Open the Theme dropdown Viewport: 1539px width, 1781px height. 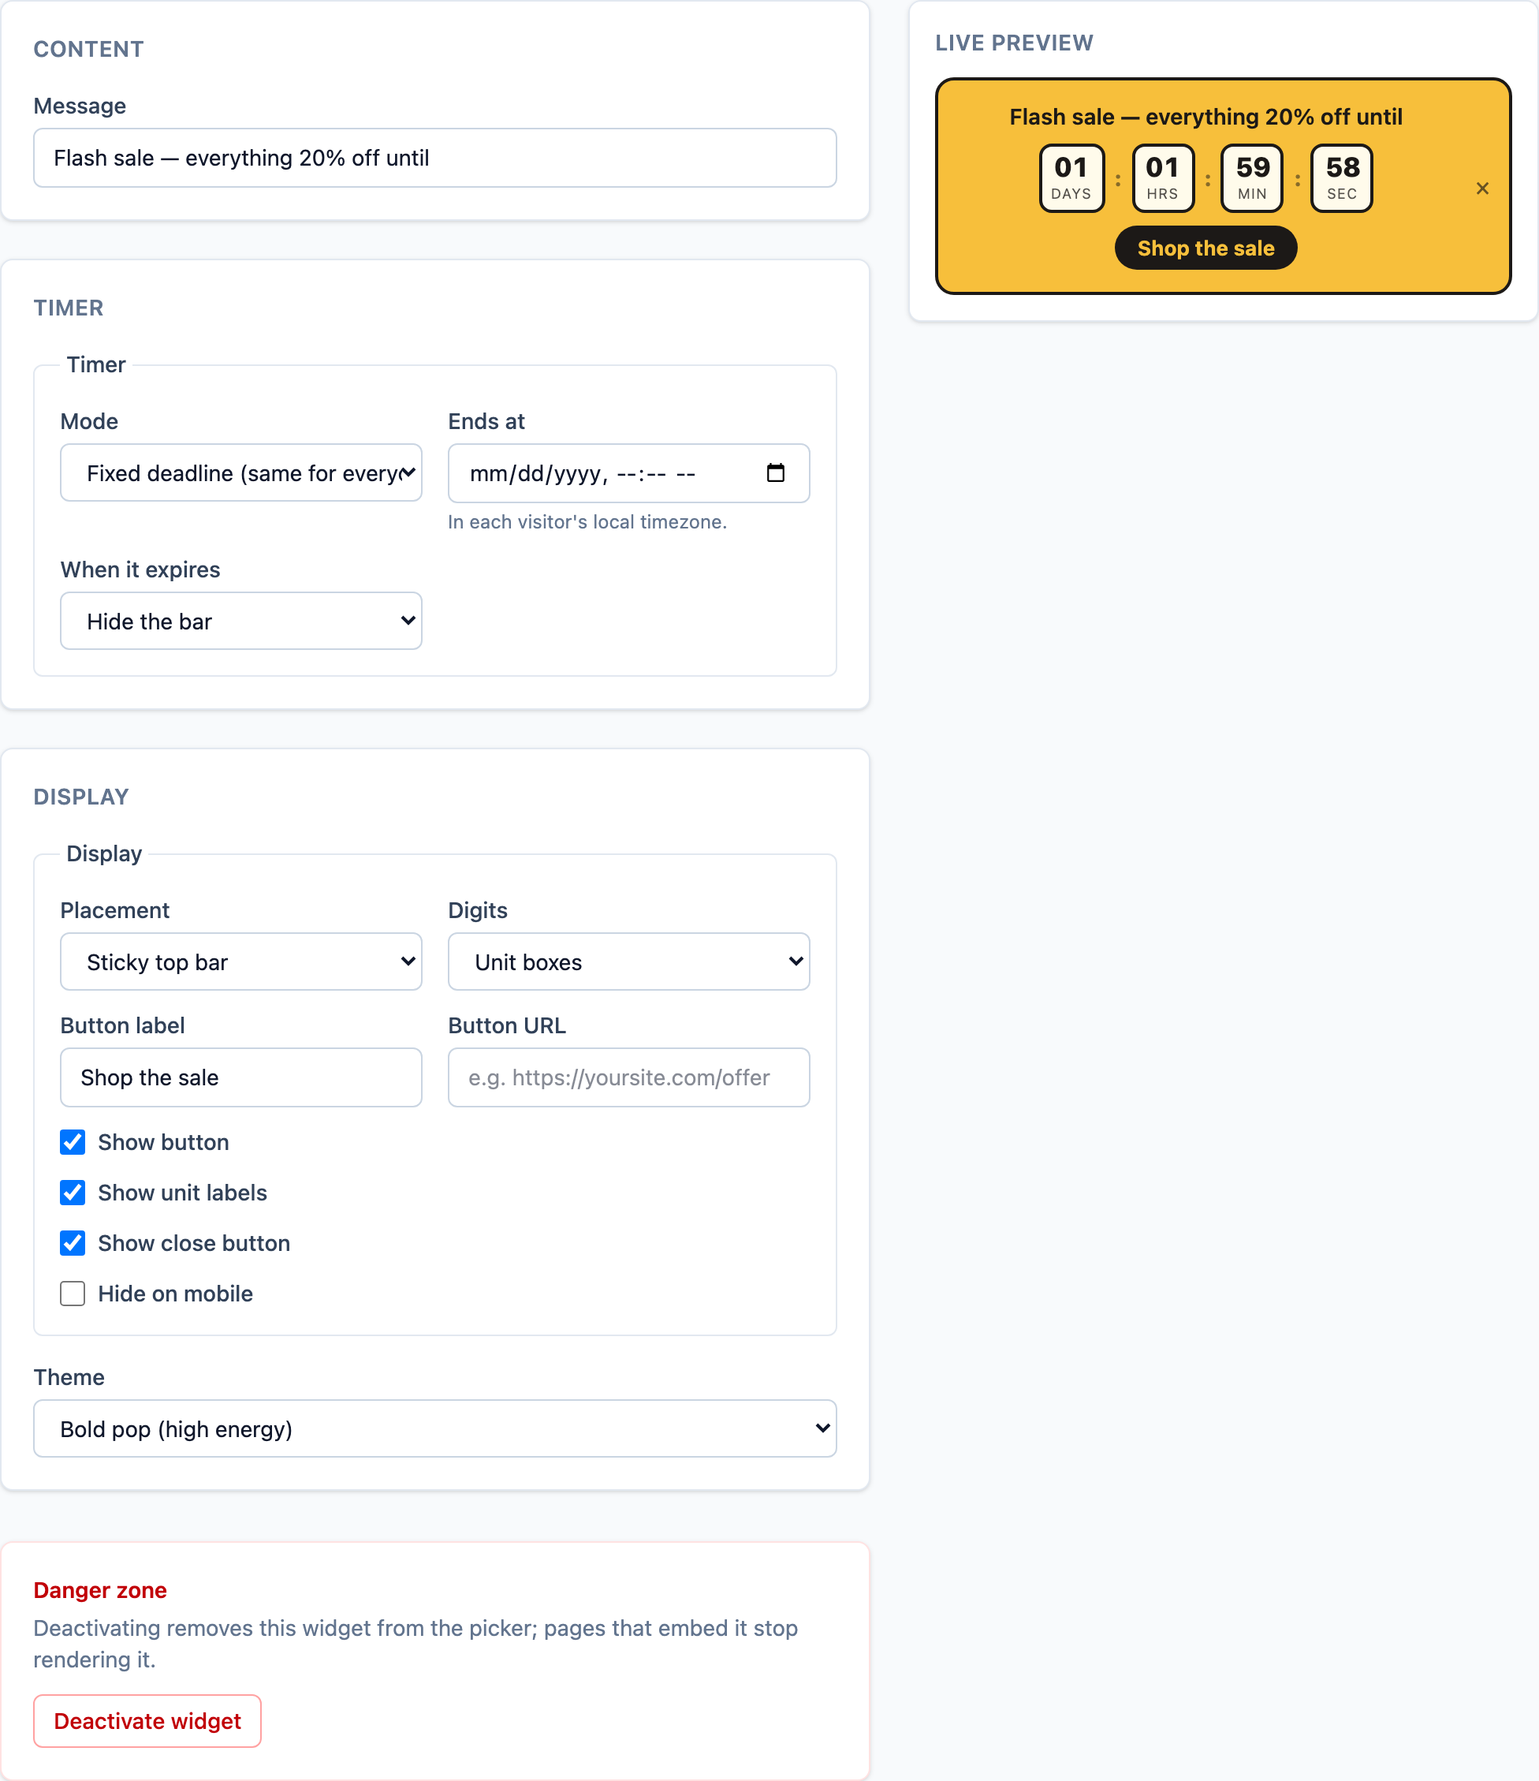click(434, 1428)
